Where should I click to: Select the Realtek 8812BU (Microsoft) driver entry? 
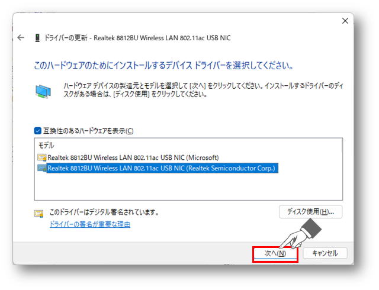tap(133, 157)
